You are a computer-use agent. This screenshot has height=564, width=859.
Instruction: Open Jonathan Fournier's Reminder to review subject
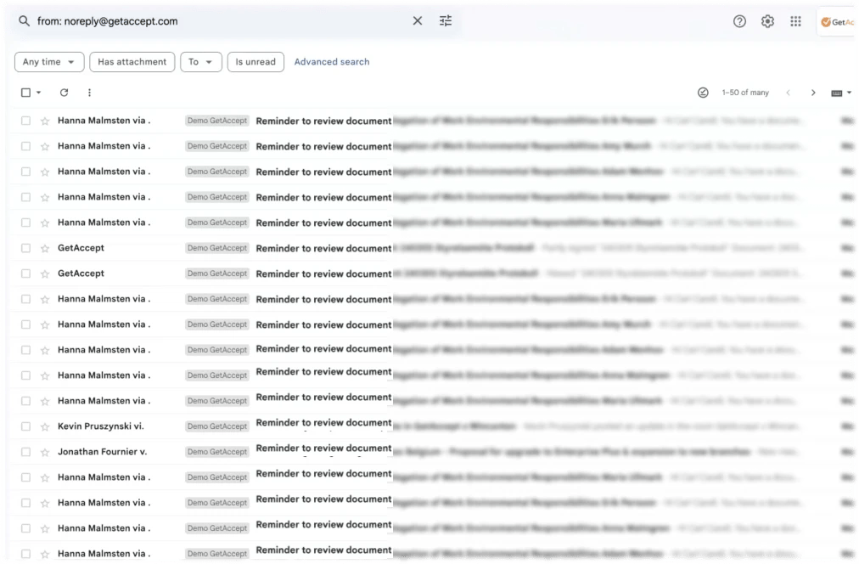323,448
